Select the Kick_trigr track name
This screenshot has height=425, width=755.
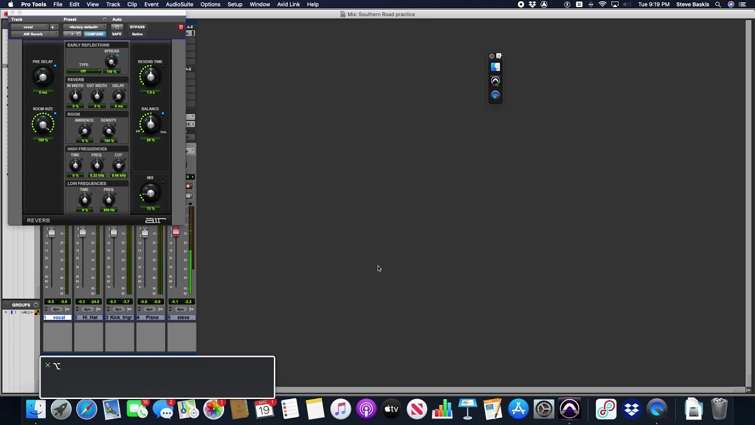(119, 318)
